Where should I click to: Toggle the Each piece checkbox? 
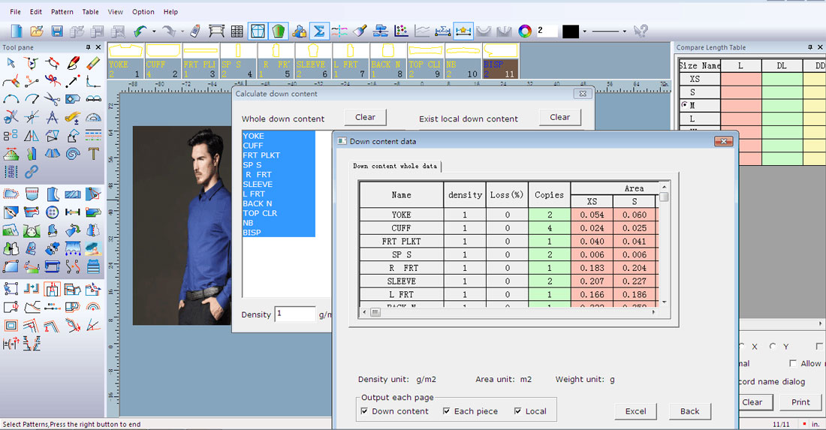(446, 411)
